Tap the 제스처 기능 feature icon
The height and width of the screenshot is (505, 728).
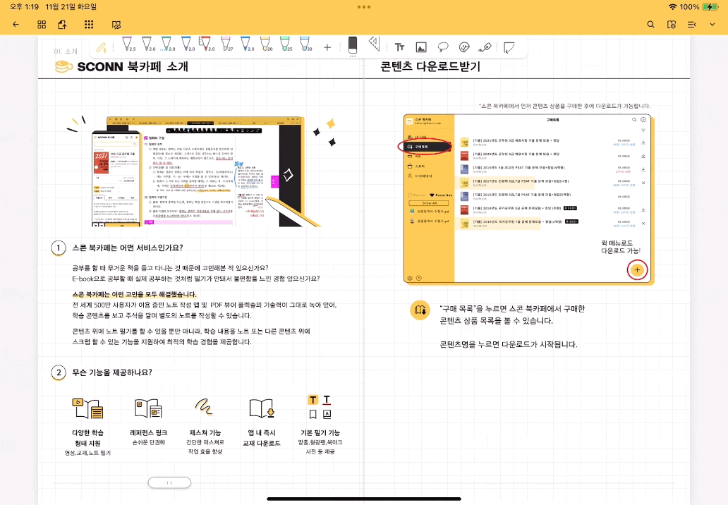[x=204, y=406]
